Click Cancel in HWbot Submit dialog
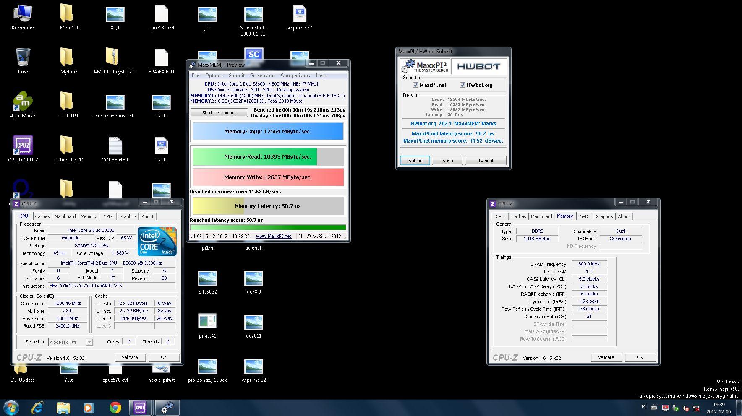 tap(486, 161)
